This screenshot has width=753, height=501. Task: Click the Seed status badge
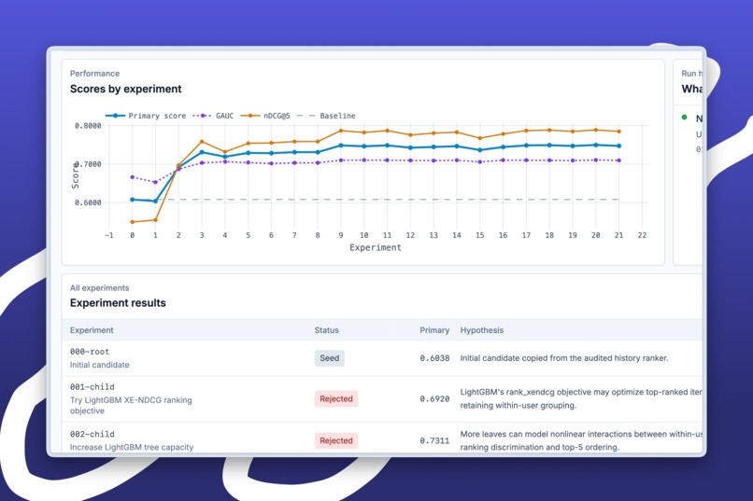pos(330,358)
